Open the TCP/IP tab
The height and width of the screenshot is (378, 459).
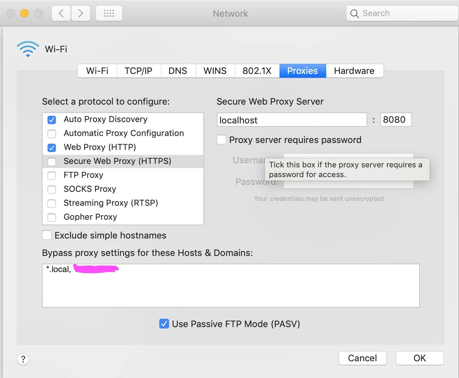138,71
